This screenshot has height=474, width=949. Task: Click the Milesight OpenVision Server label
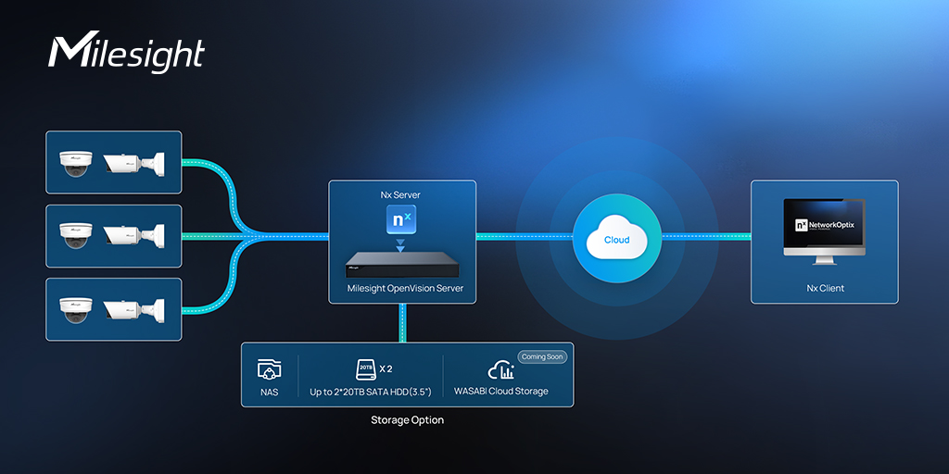tap(406, 289)
